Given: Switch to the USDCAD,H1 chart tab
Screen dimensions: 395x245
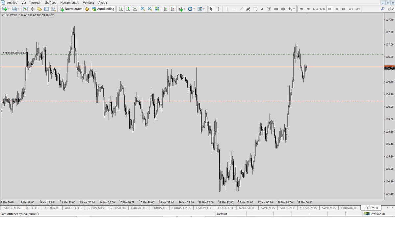Looking at the screenshot, I should [x=225, y=208].
